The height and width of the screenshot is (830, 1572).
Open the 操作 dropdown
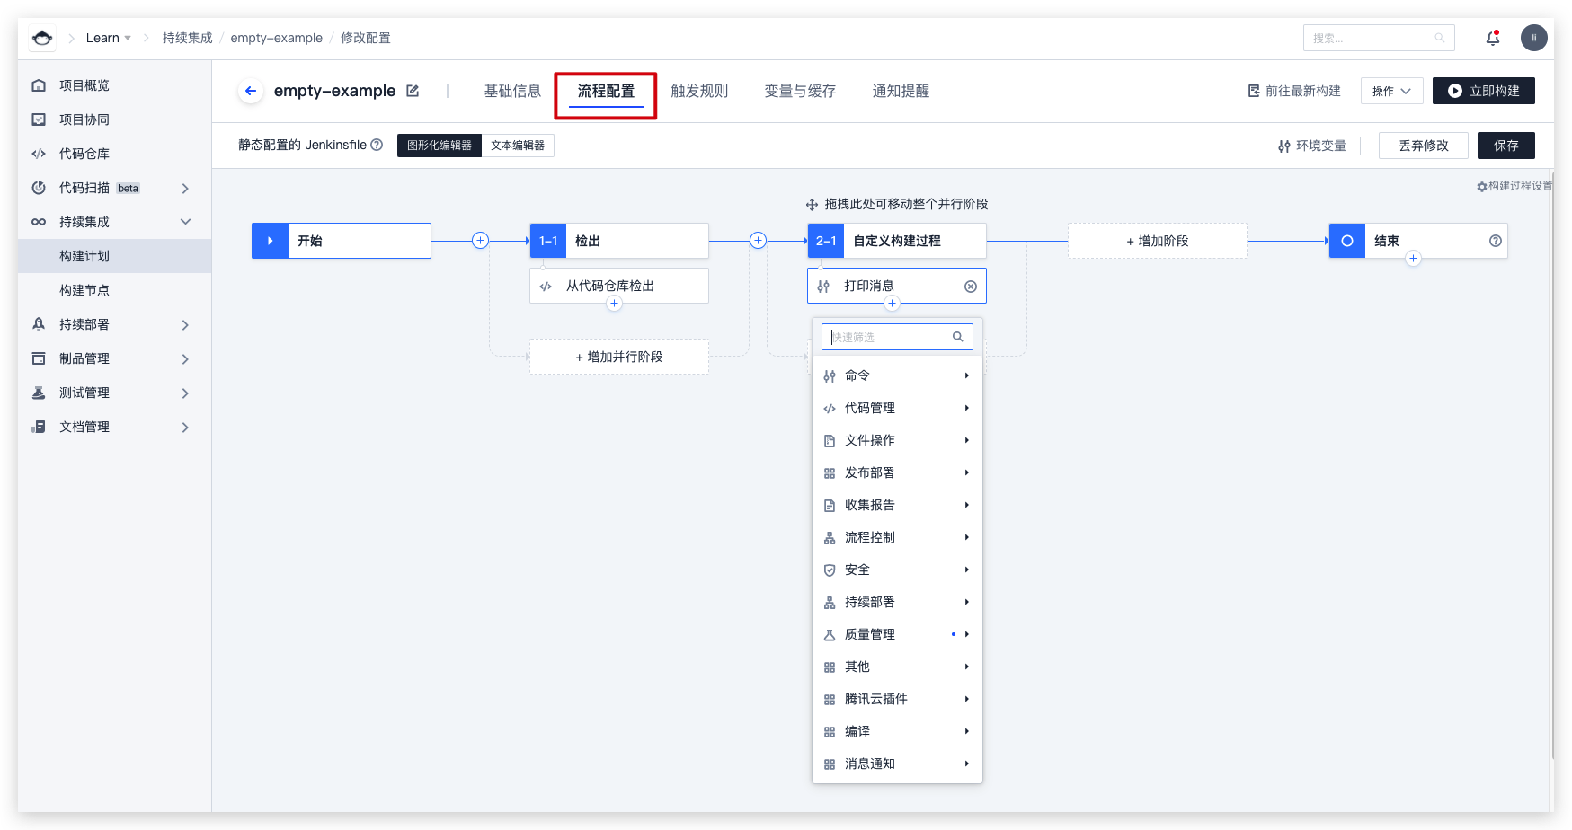1391,91
